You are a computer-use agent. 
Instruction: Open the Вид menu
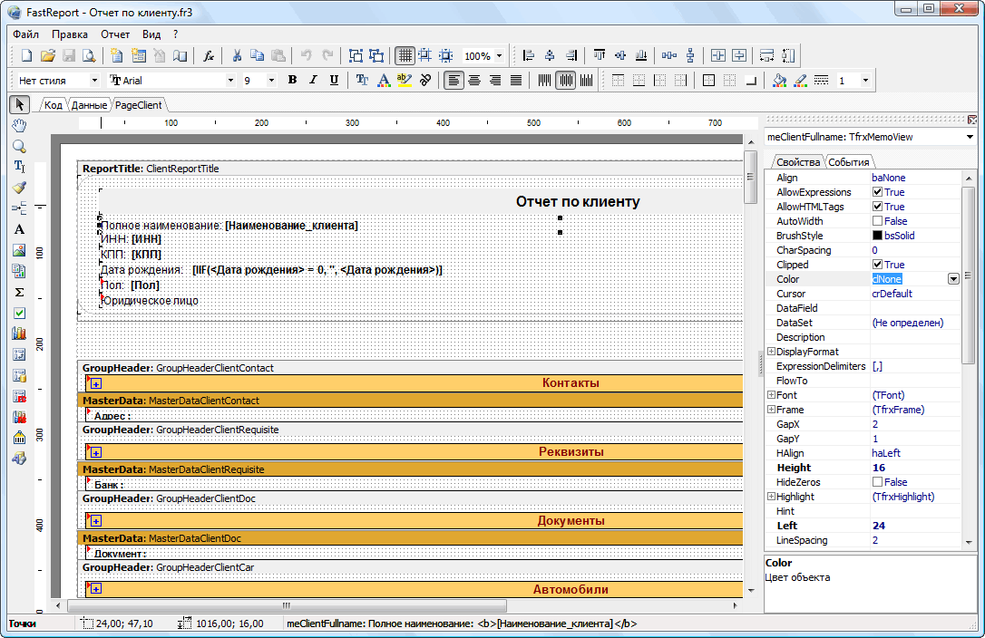151,34
